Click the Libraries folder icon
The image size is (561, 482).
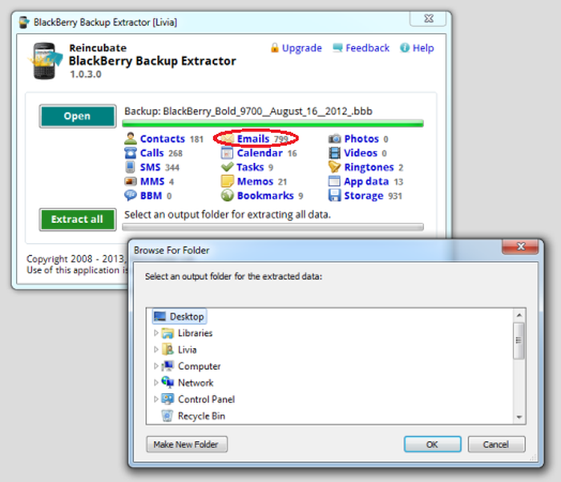pyautogui.click(x=167, y=334)
